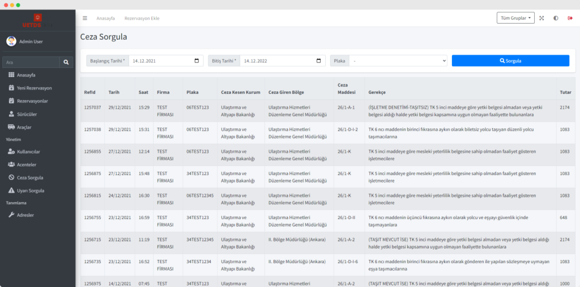Open the Tüm Gruplar dropdown
Image resolution: width=580 pixels, height=287 pixels.
(515, 18)
